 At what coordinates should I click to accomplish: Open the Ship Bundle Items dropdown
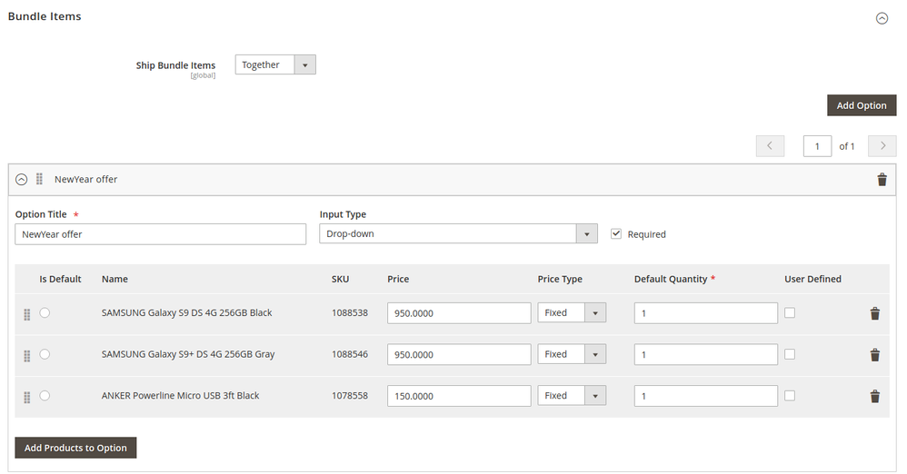275,64
